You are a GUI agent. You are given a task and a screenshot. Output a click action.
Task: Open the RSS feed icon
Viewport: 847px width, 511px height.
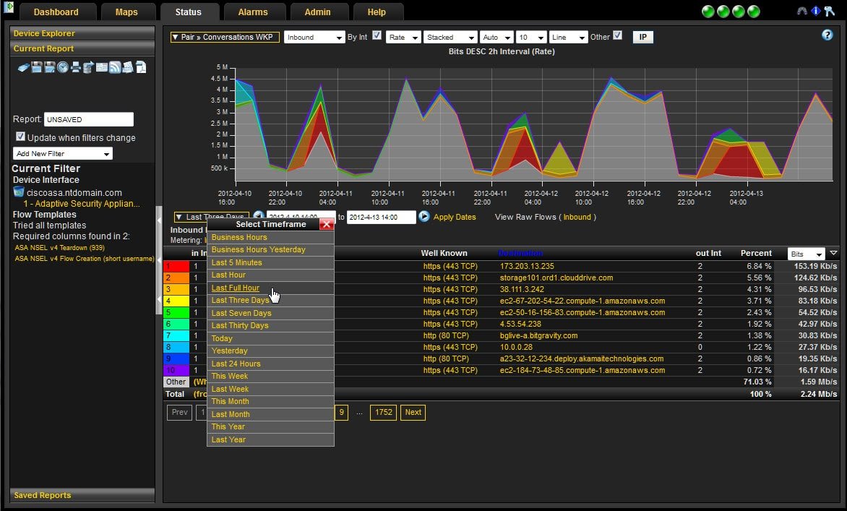click(x=115, y=66)
